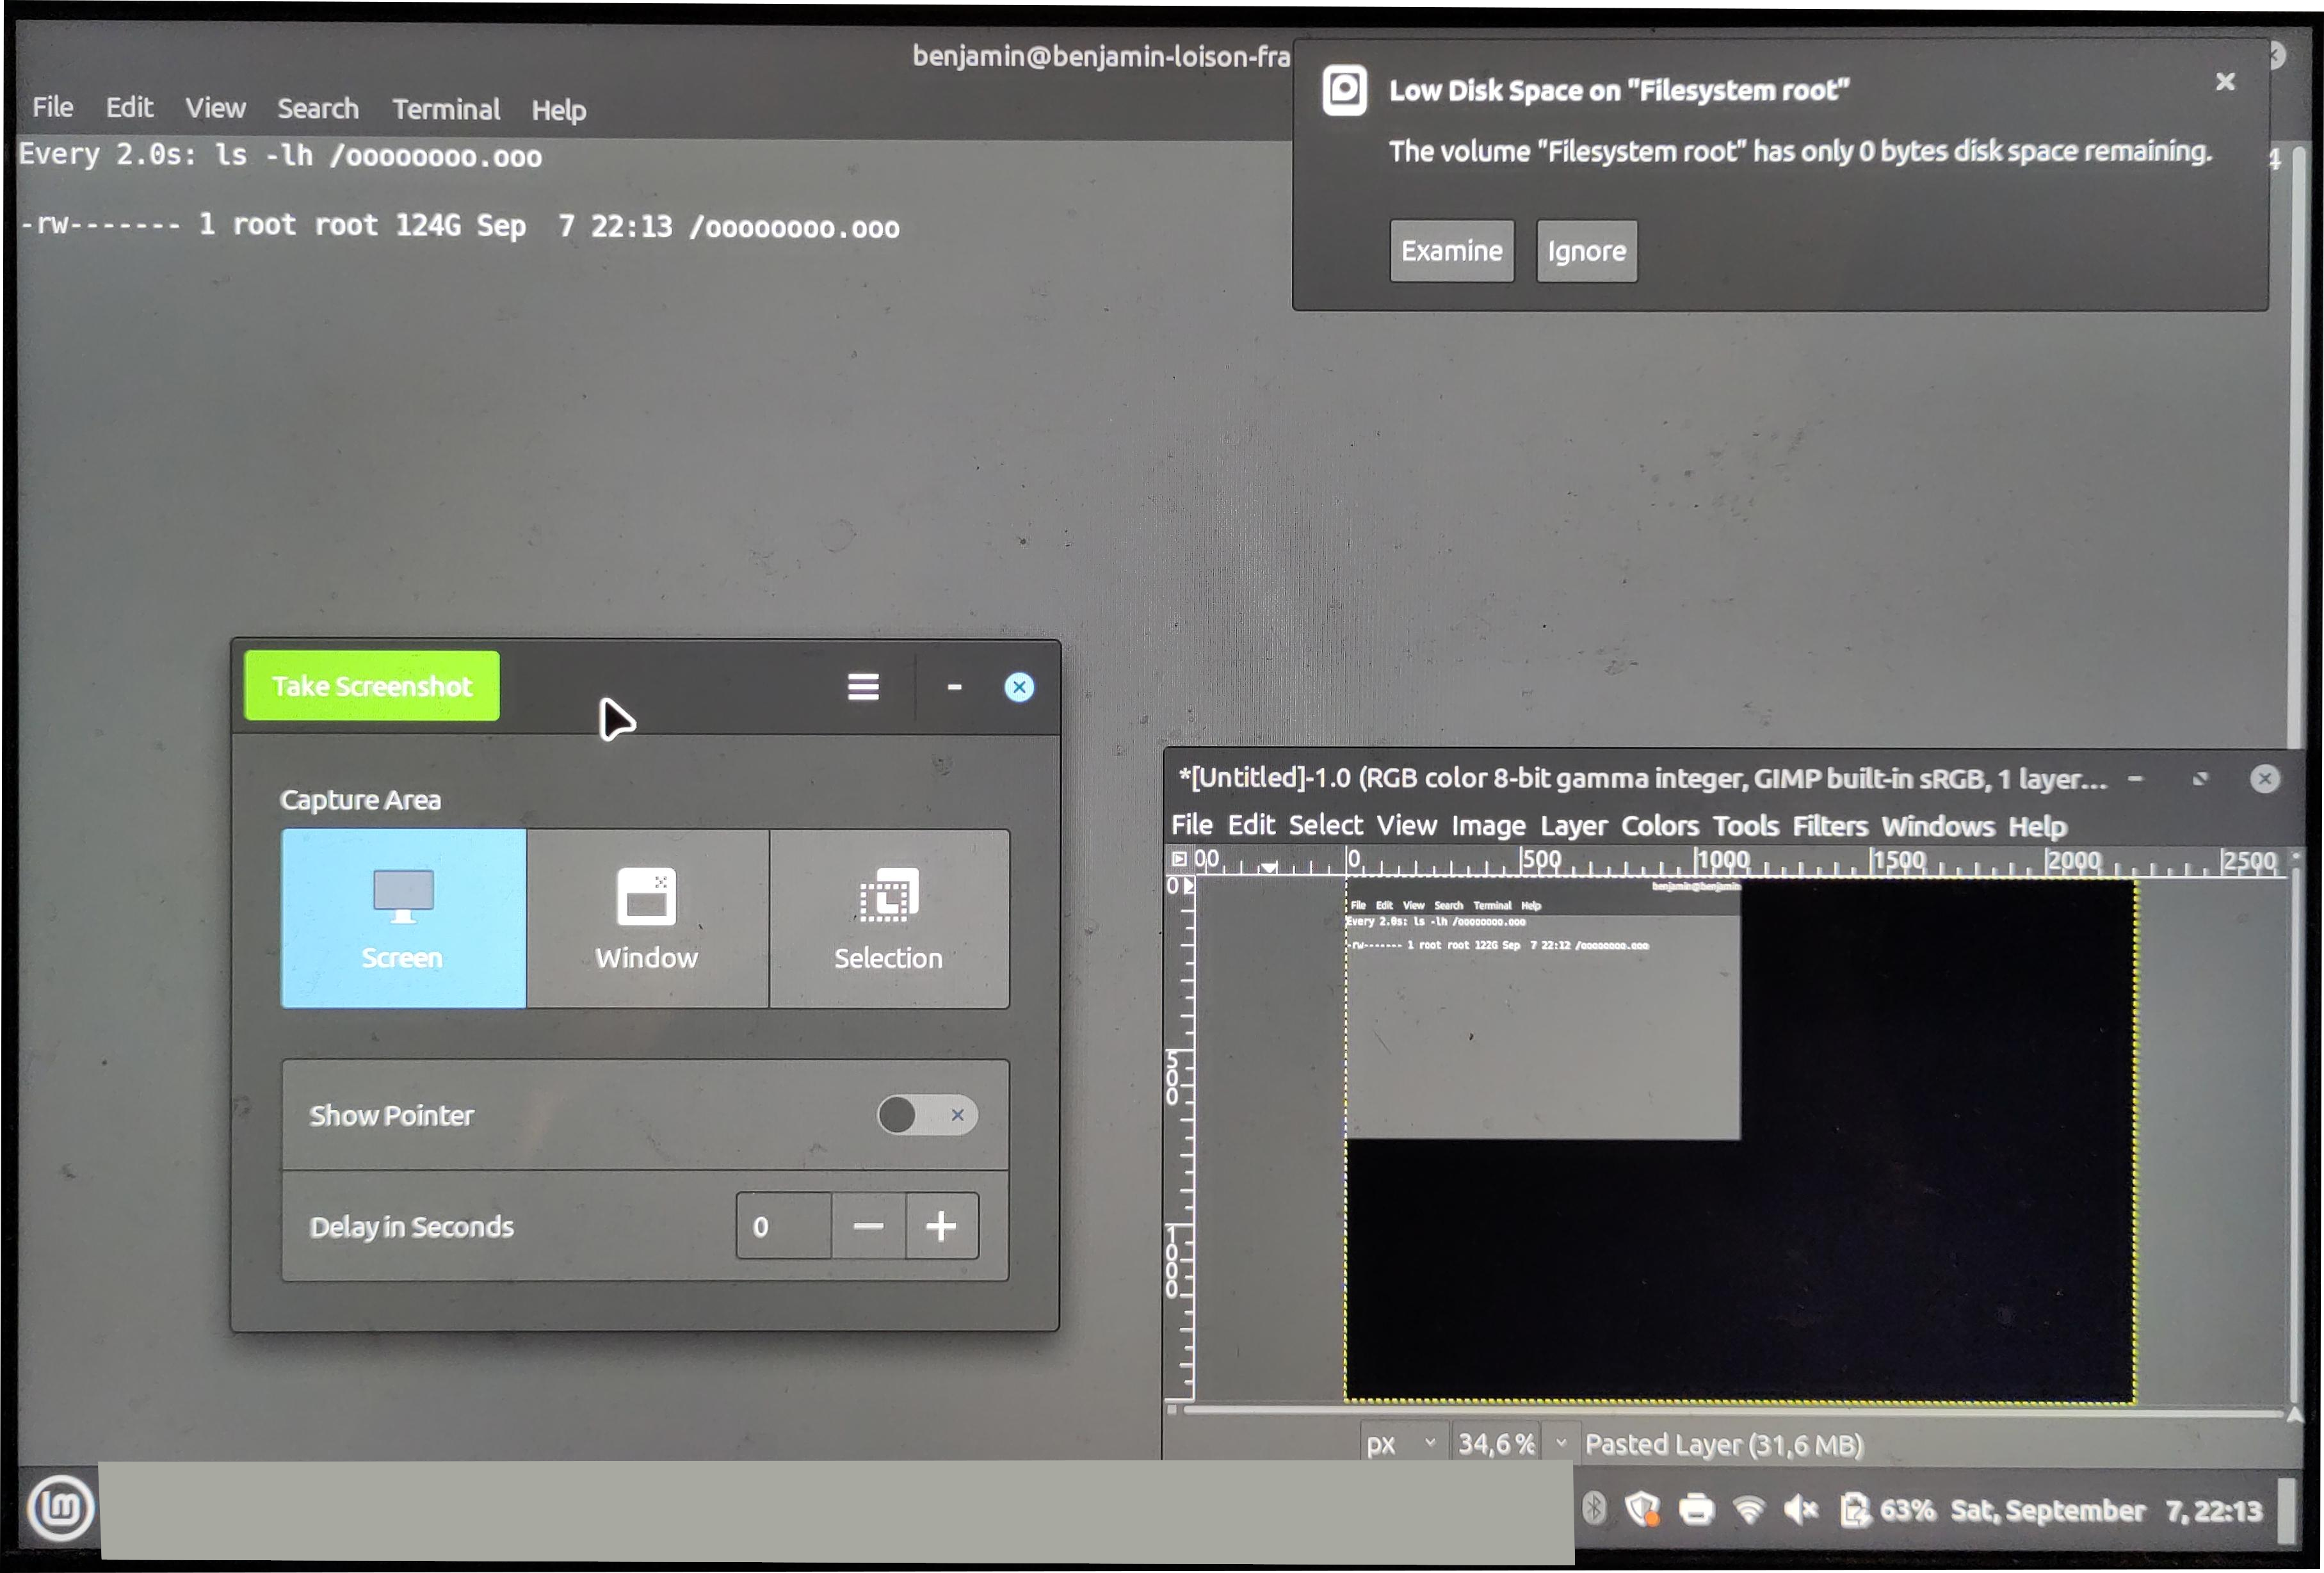Select Window capture area

pos(647,918)
